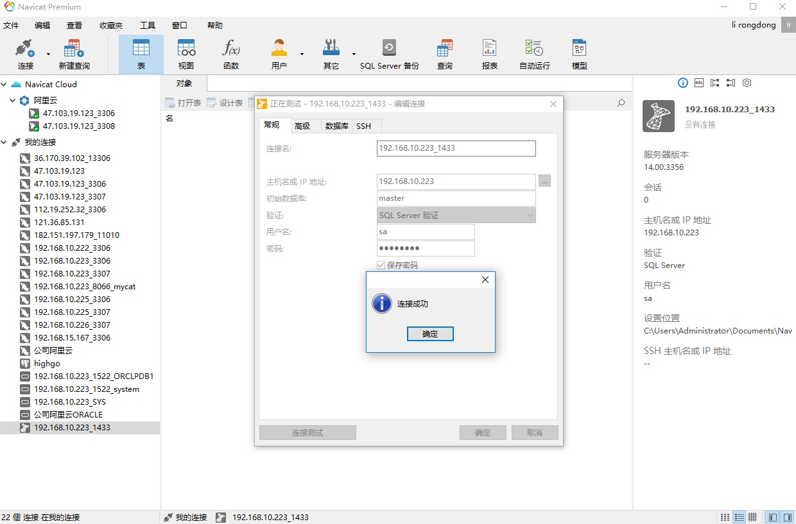
Task: Select connection 36.170.39.102_13306
Action: [x=72, y=158]
